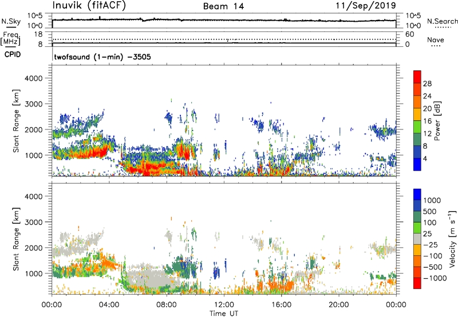Click 'Slant Range [km]' label of power panel
This screenshot has height=317, width=458.
point(16,121)
